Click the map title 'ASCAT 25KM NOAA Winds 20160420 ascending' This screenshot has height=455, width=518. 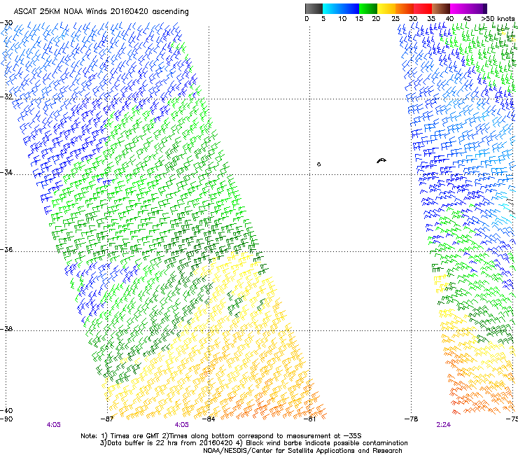[x=101, y=12]
